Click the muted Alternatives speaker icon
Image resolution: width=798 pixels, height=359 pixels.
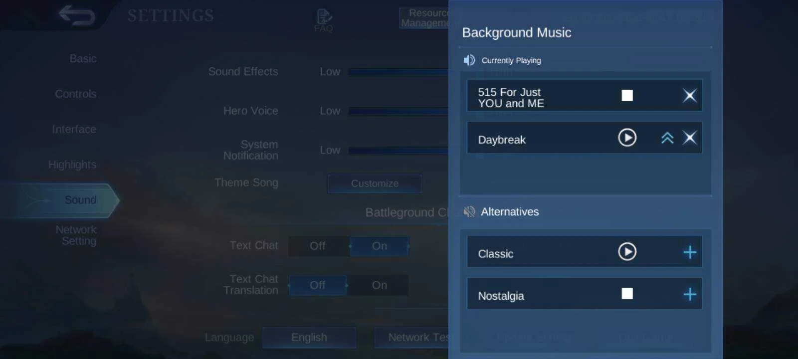point(469,212)
